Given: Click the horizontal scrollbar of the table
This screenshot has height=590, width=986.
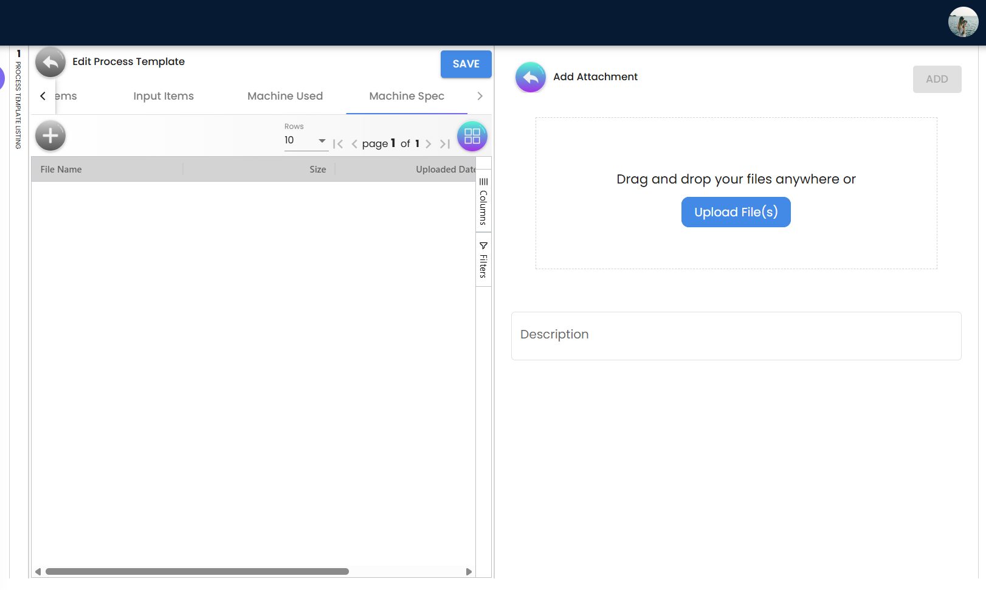Looking at the screenshot, I should pos(197,572).
